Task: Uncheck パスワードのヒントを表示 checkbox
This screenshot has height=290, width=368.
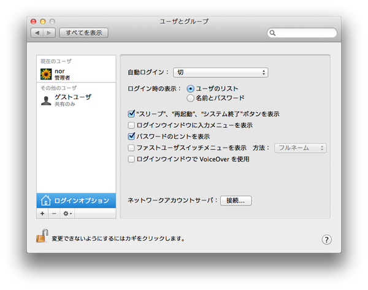Action: 131,136
